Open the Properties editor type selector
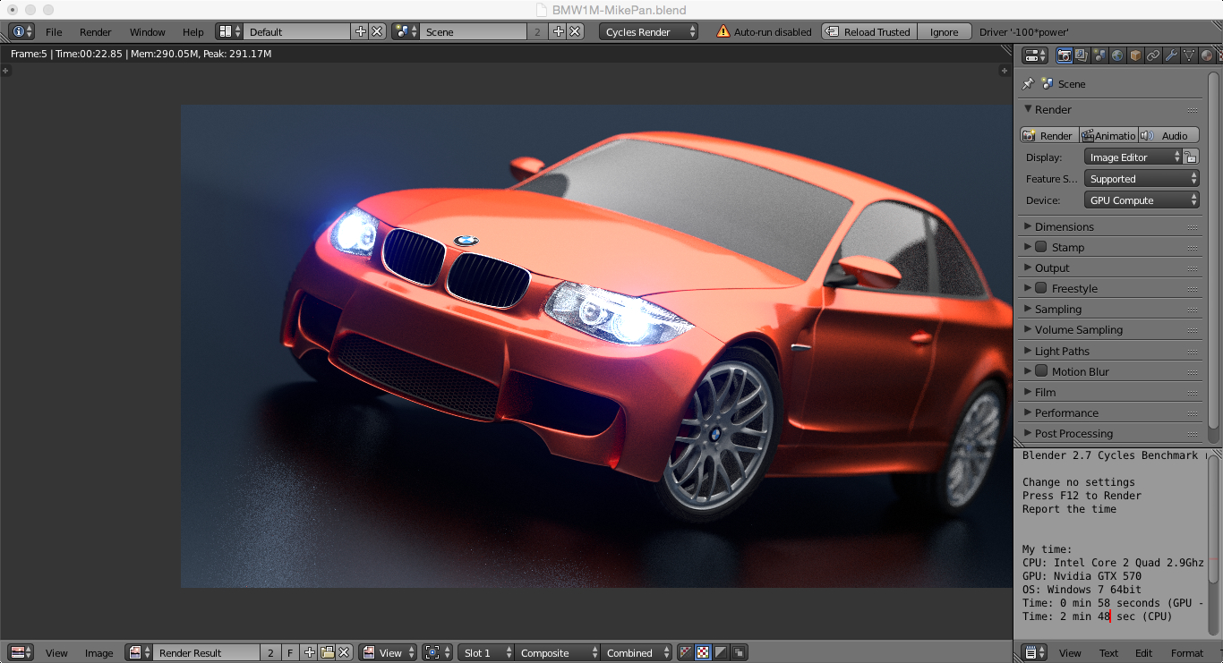The image size is (1223, 663). point(1035,55)
